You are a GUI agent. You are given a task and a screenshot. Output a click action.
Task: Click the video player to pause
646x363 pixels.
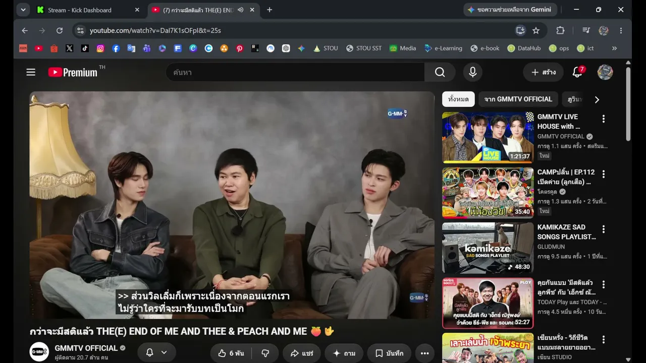coord(232,205)
